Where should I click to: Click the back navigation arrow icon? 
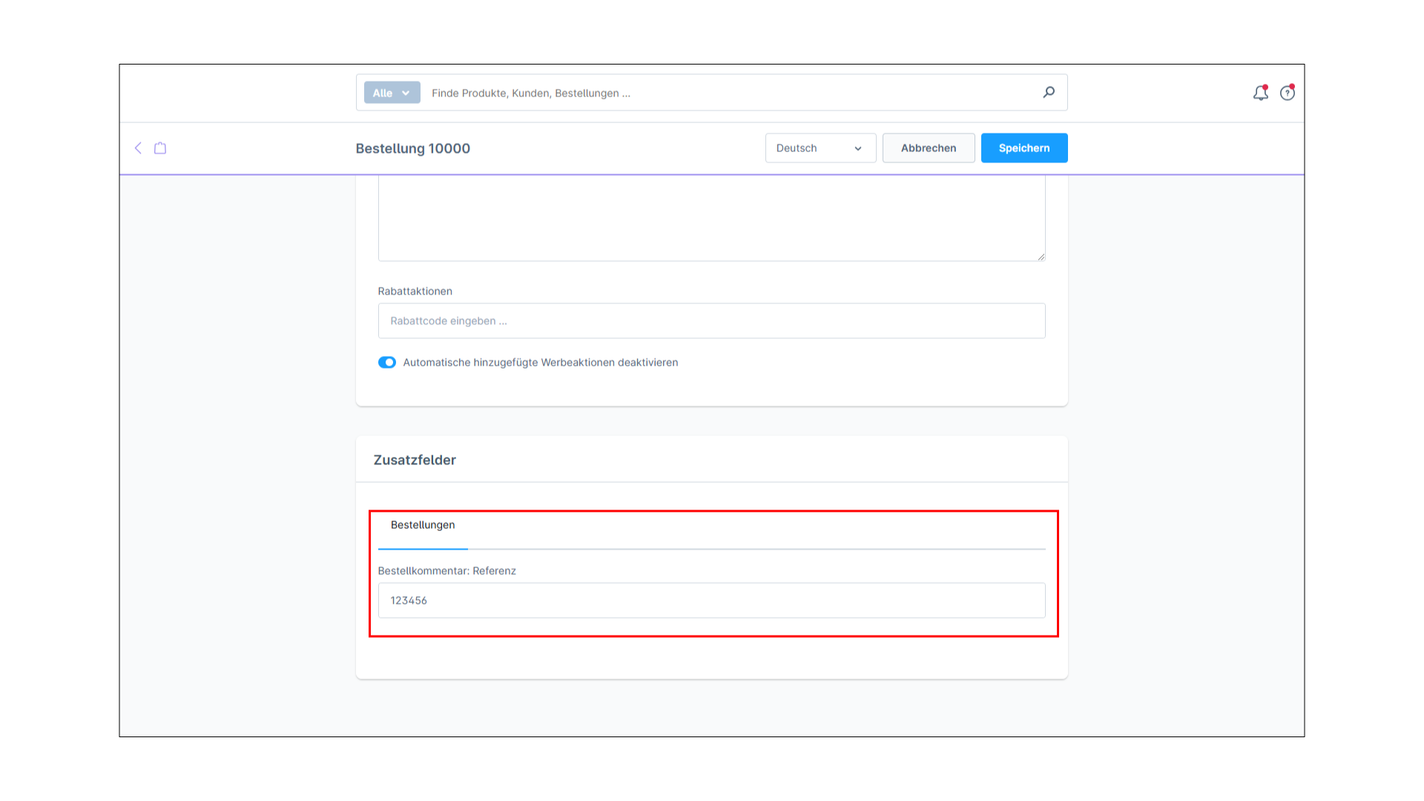(x=138, y=148)
